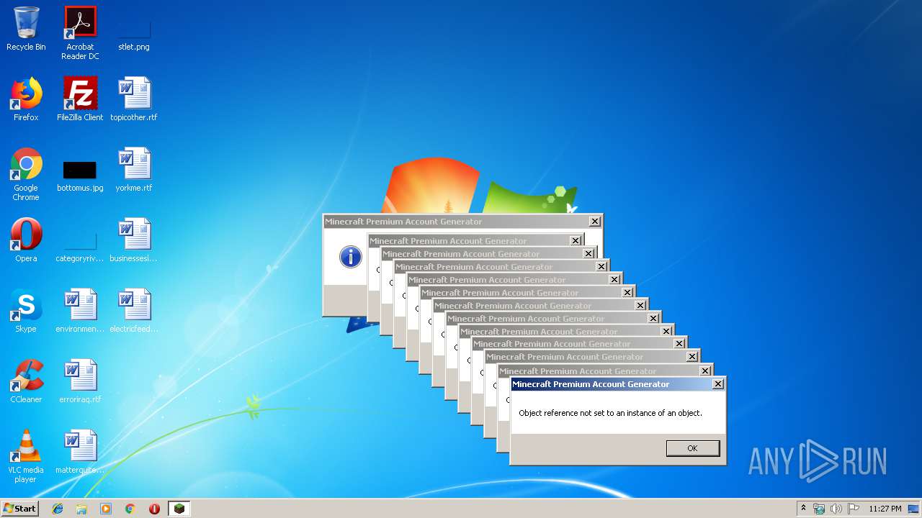Screen dimensions: 922x518
Task: Open the Action Center flag icon
Action: (x=854, y=509)
